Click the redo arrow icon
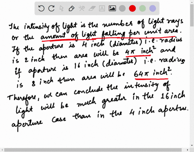The height and width of the screenshot is (152, 194). pos(51,8)
